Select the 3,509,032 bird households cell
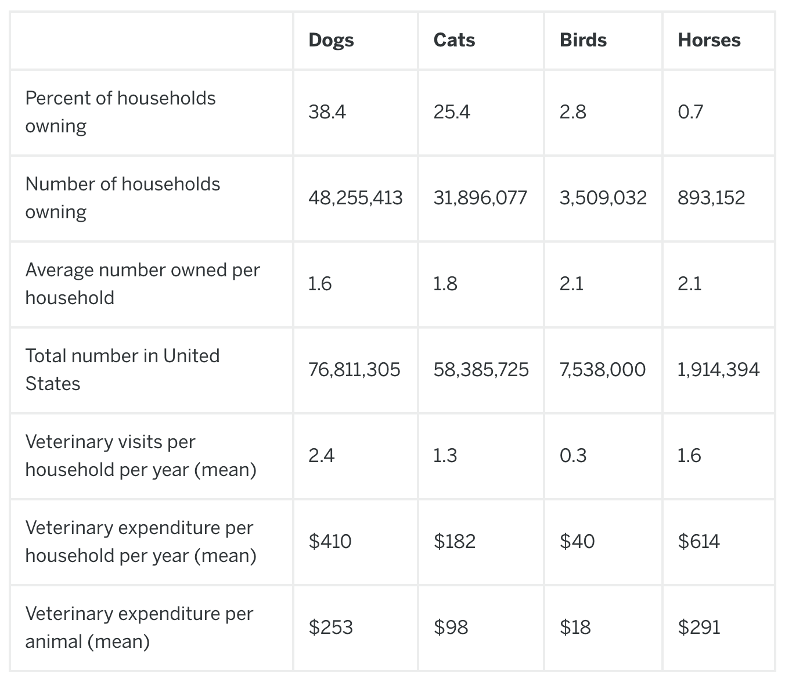 click(x=603, y=198)
